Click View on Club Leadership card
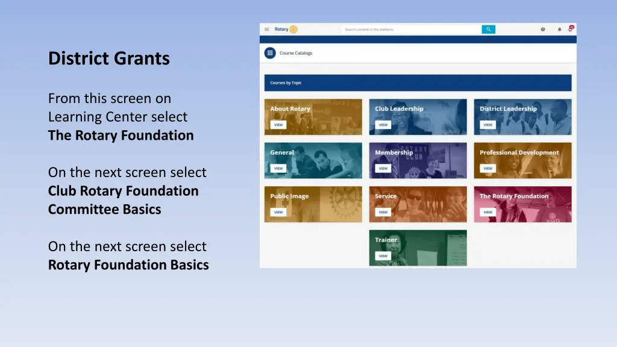 click(x=383, y=125)
